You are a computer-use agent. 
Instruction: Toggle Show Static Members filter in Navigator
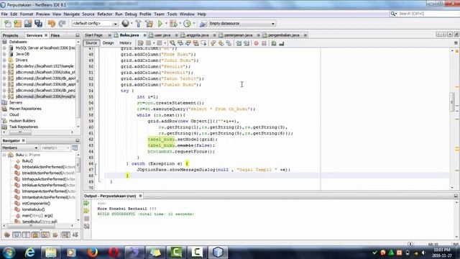coord(26,235)
